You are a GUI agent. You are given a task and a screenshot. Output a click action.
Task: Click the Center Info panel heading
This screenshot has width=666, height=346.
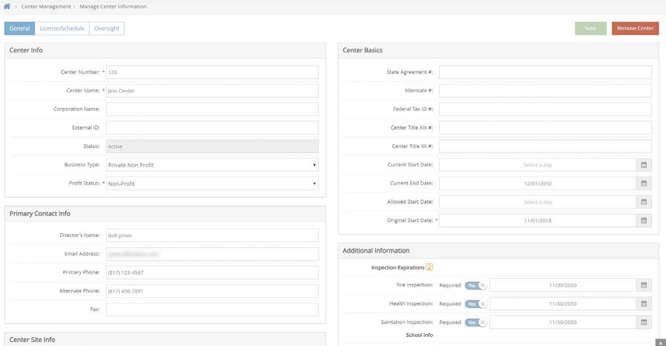pyautogui.click(x=26, y=50)
